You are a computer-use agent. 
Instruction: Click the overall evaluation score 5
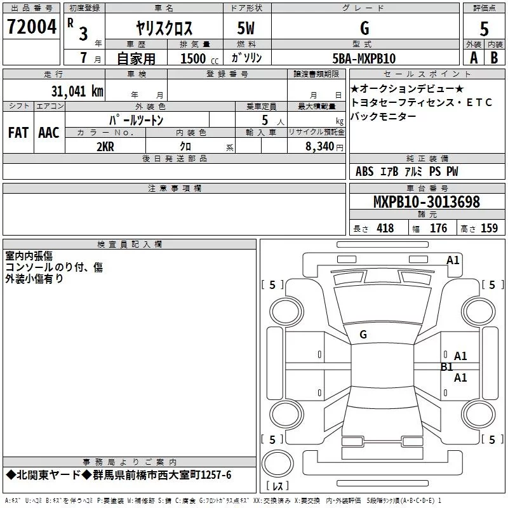click(484, 29)
